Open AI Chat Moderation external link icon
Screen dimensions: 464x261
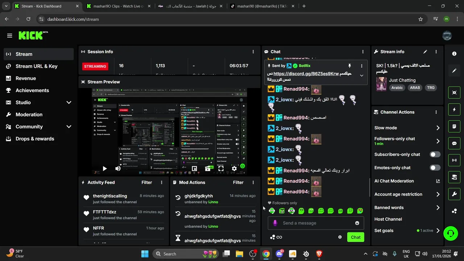[x=438, y=181]
